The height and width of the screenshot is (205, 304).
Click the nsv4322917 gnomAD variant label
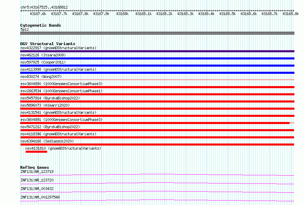[58, 48]
